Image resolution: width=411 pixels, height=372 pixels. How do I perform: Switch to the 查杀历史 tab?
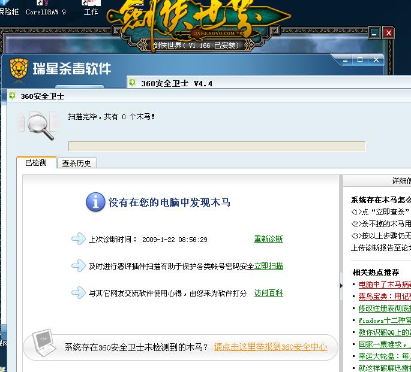point(77,164)
